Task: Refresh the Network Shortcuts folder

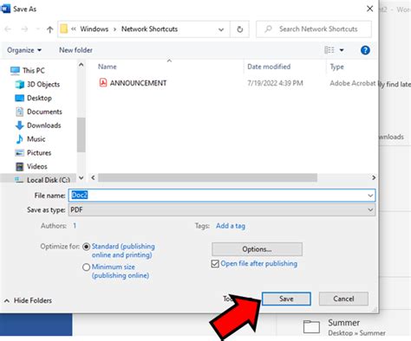Action: point(239,29)
